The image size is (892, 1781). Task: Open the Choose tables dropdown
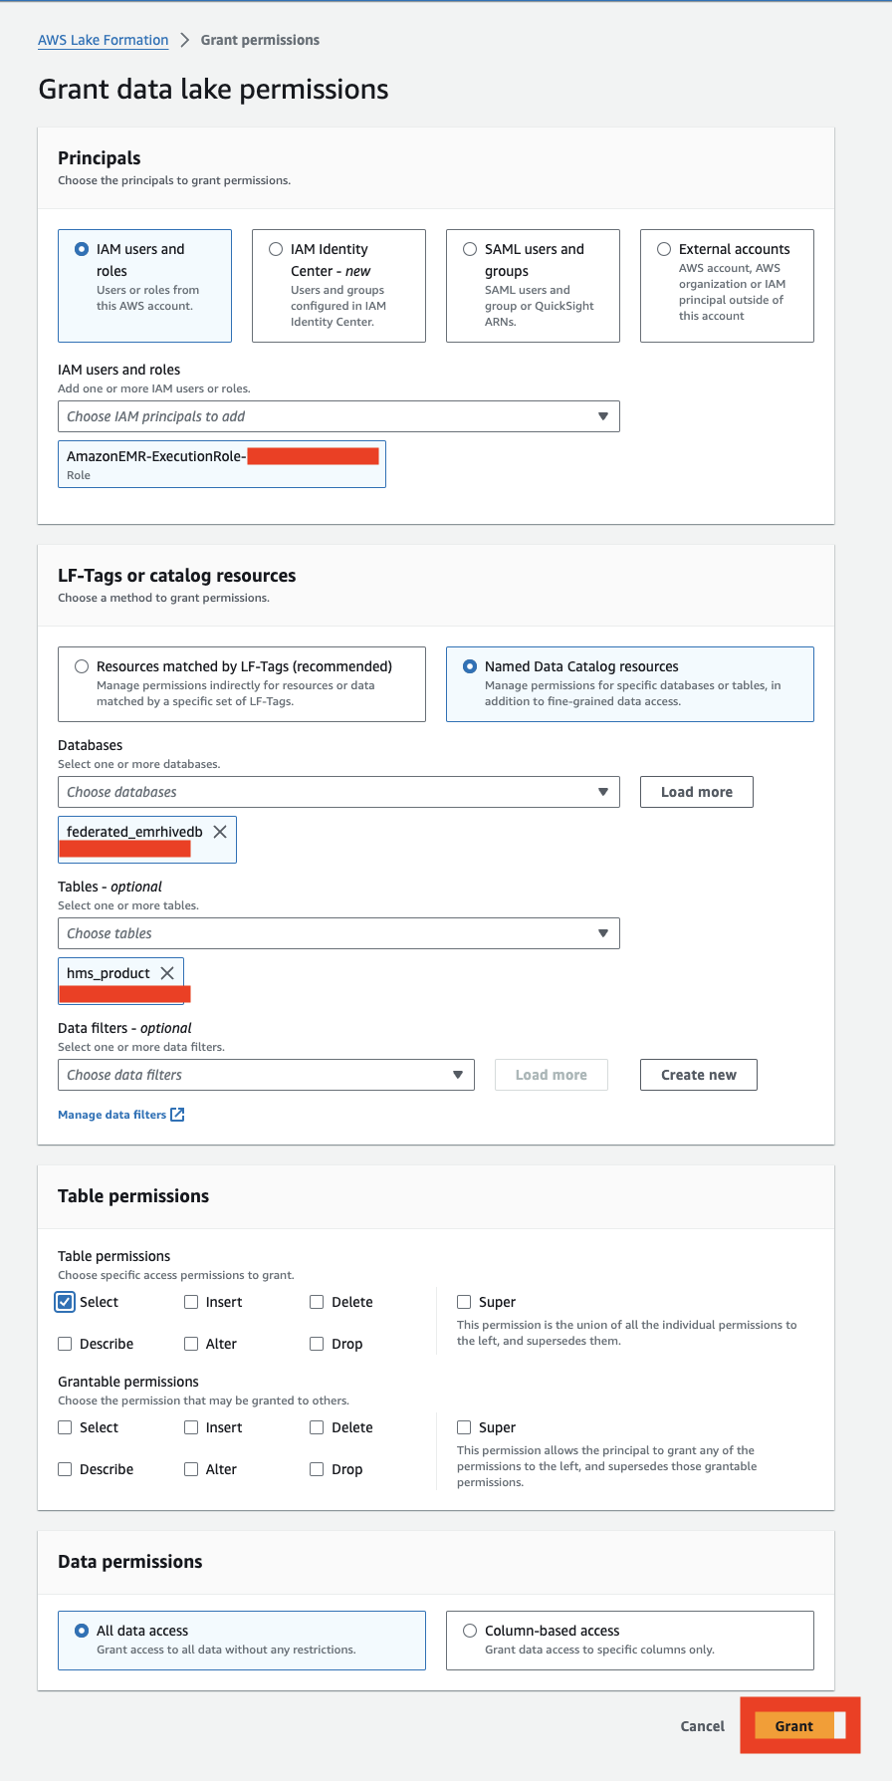[x=338, y=933]
